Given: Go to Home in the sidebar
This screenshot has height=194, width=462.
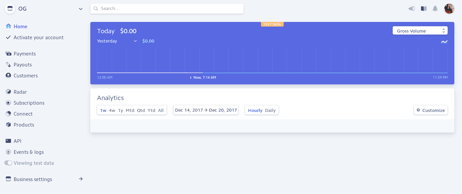Looking at the screenshot, I should 20,26.
